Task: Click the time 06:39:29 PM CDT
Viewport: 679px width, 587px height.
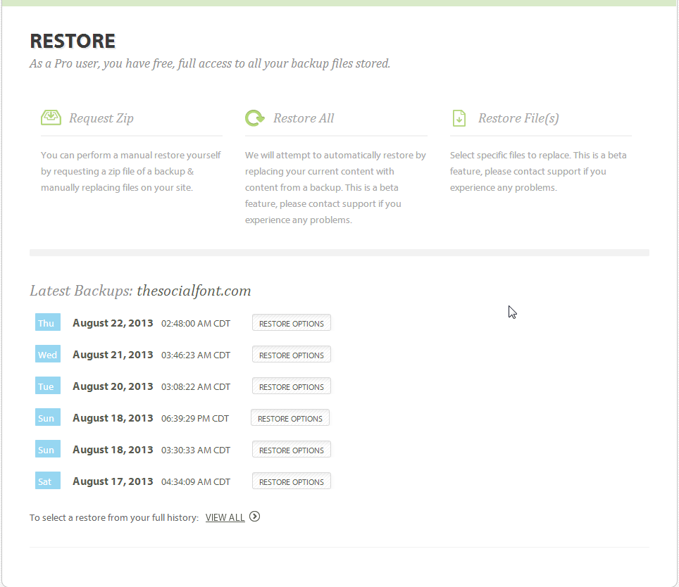Action: 195,419
